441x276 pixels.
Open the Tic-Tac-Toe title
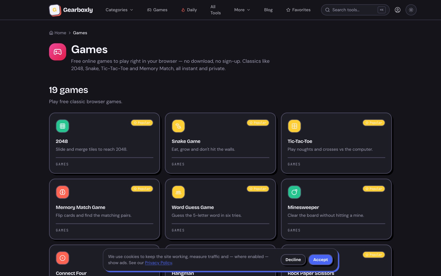click(300, 141)
